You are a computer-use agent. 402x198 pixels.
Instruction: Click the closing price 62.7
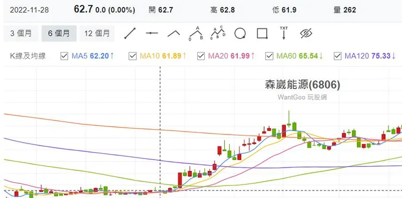click(83, 9)
